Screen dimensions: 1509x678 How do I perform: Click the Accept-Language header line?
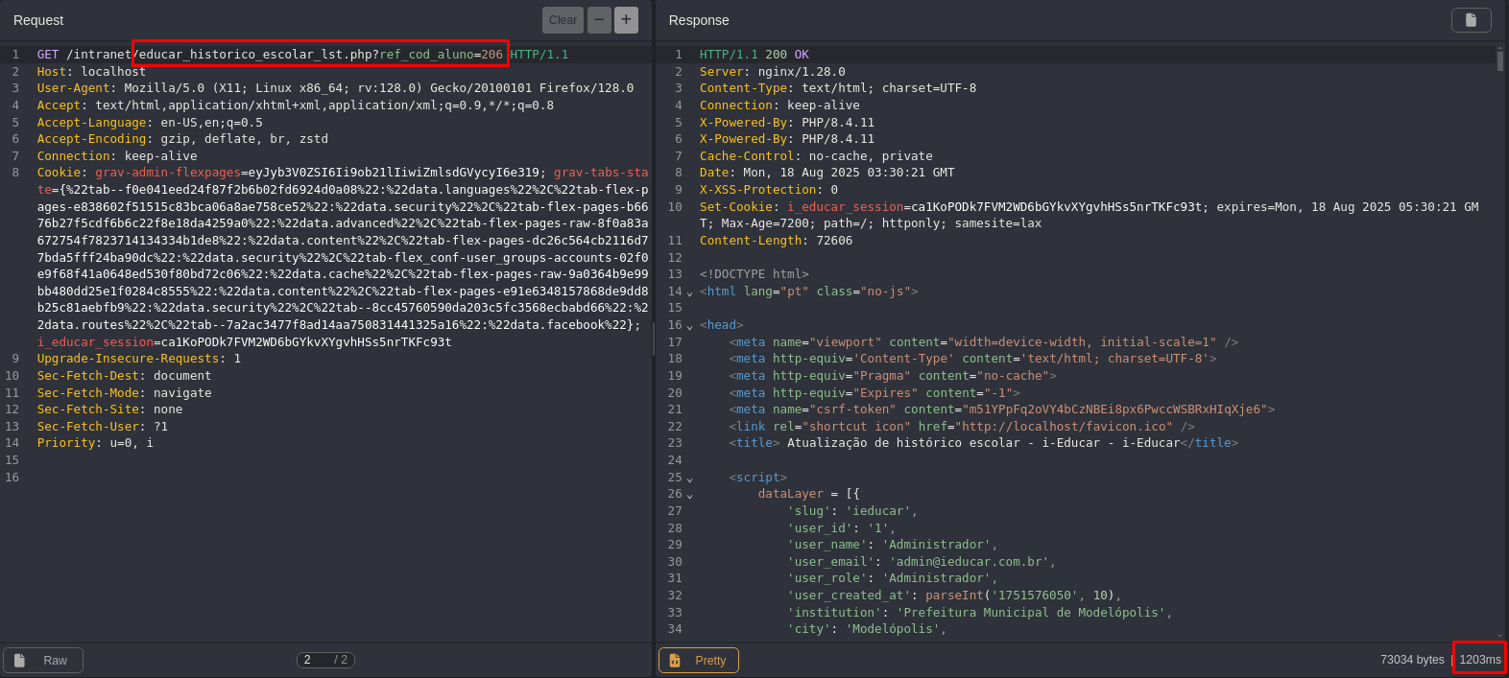point(150,123)
